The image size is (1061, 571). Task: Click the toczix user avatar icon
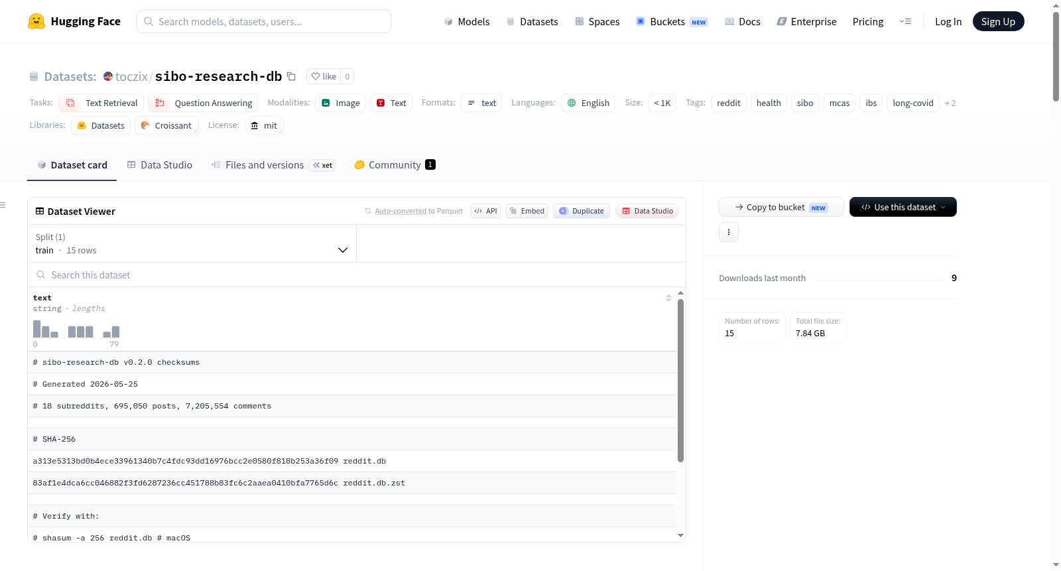point(108,76)
